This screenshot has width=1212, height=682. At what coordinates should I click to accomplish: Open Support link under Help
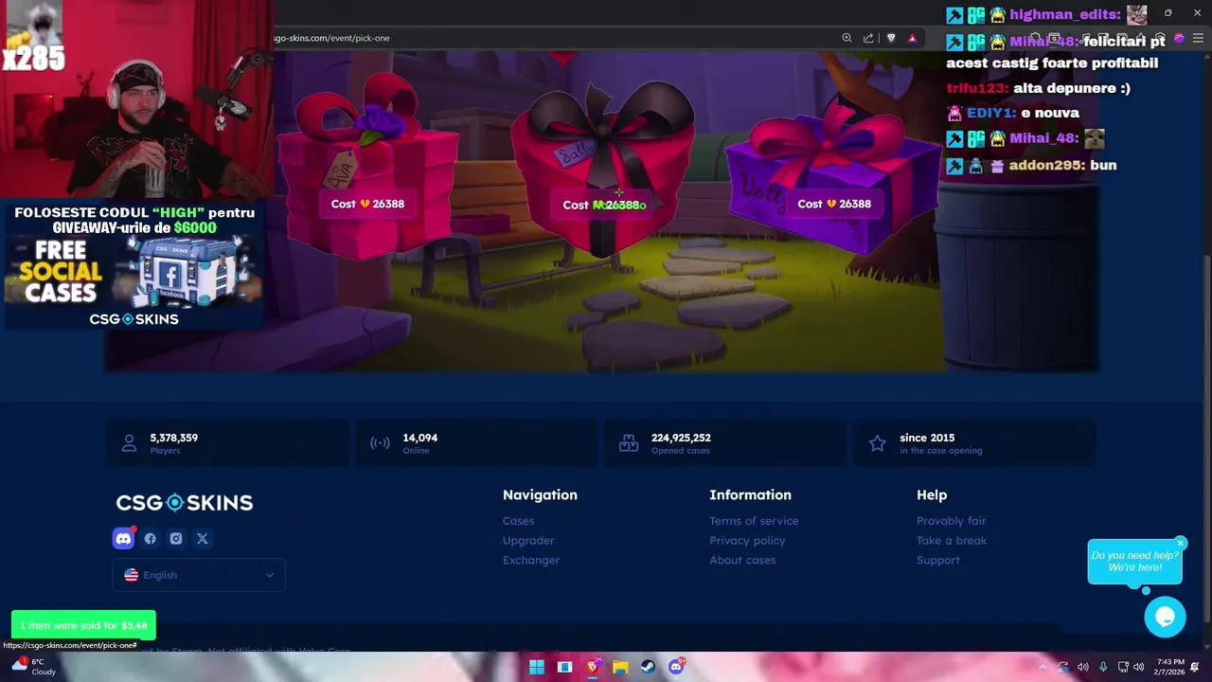click(x=937, y=560)
